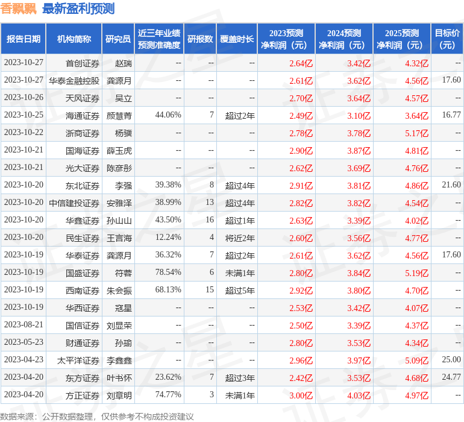The height and width of the screenshot is (422, 464).
Task: Click researcher name 寇星
Action: [x=124, y=308]
